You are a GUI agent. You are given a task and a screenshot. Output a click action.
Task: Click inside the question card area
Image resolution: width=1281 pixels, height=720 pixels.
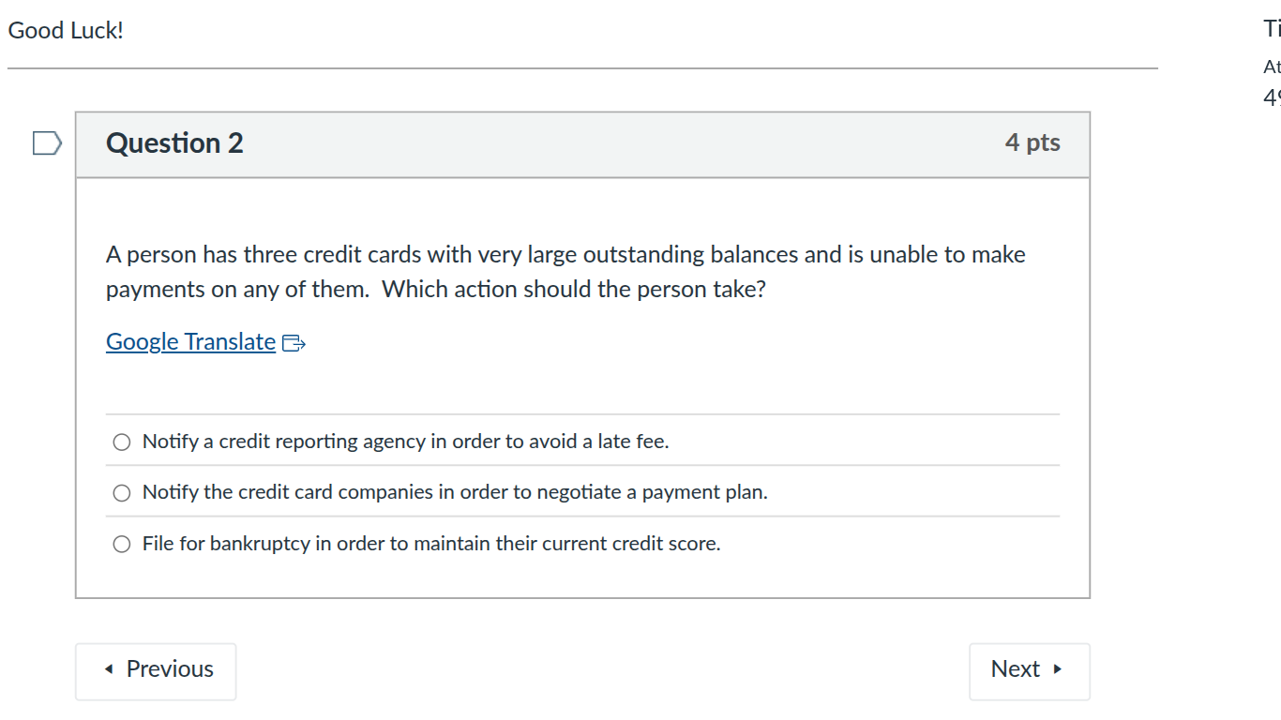point(581,384)
